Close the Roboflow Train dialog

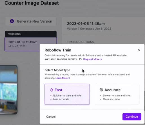click(x=139, y=50)
